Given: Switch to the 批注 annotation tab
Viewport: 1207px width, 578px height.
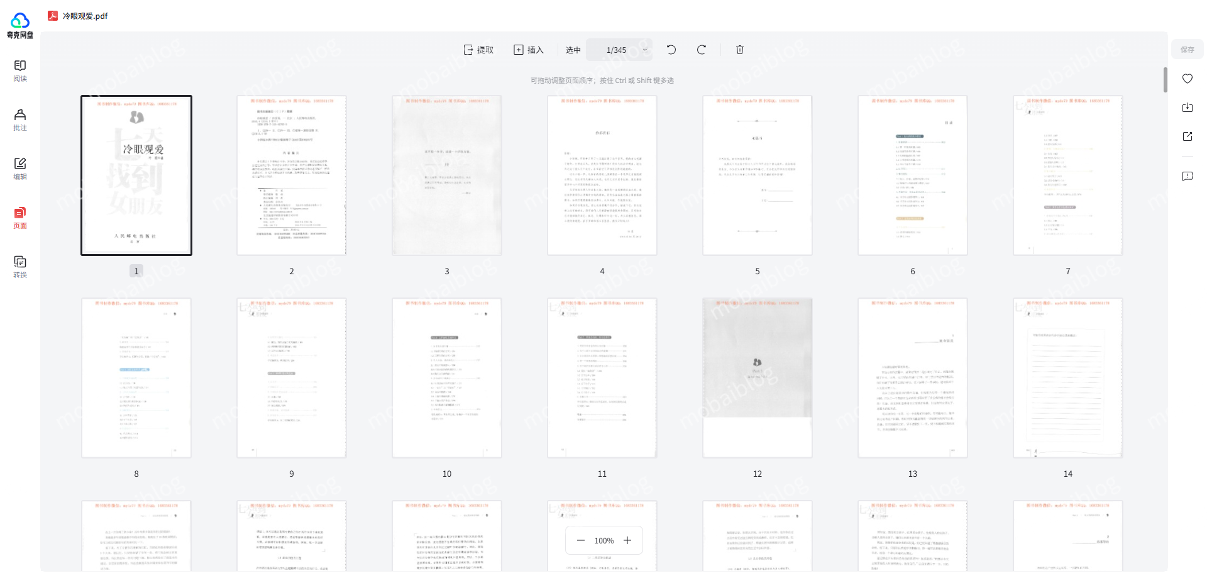Looking at the screenshot, I should click(20, 119).
